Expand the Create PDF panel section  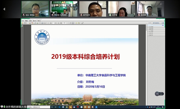(156, 27)
